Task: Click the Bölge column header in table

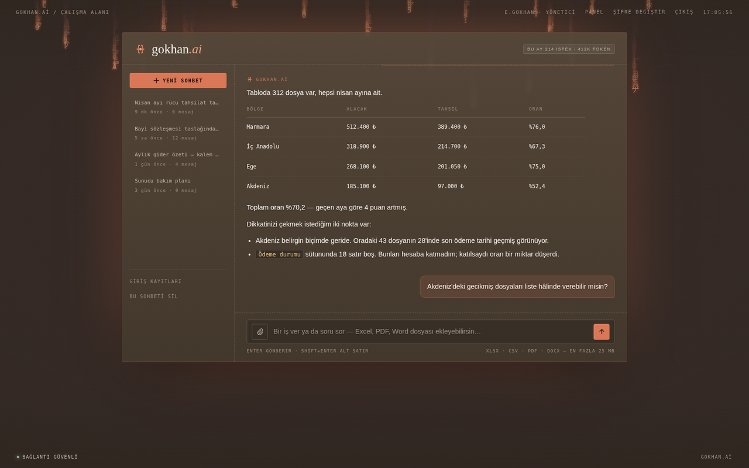Action: (255, 109)
